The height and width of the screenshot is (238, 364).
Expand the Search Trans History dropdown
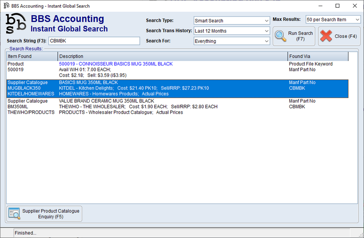pos(232,31)
